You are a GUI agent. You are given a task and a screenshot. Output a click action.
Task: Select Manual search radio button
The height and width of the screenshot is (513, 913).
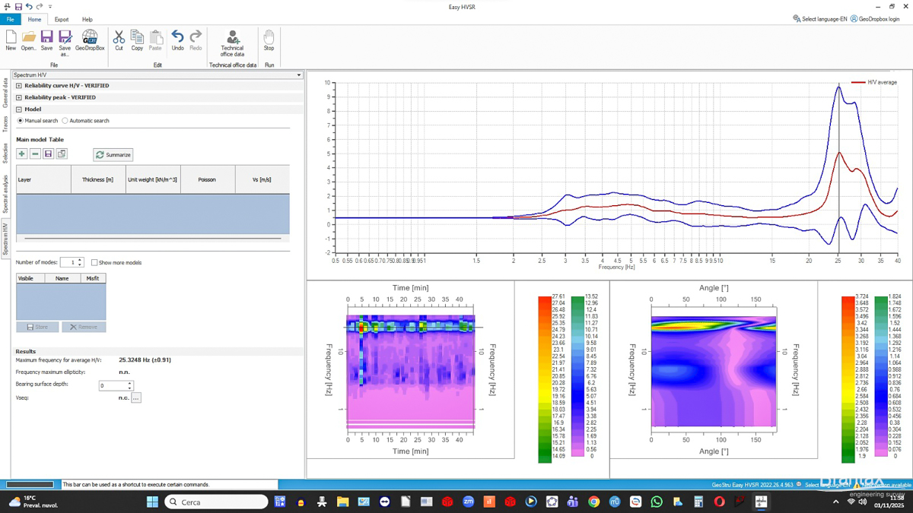[x=21, y=121]
